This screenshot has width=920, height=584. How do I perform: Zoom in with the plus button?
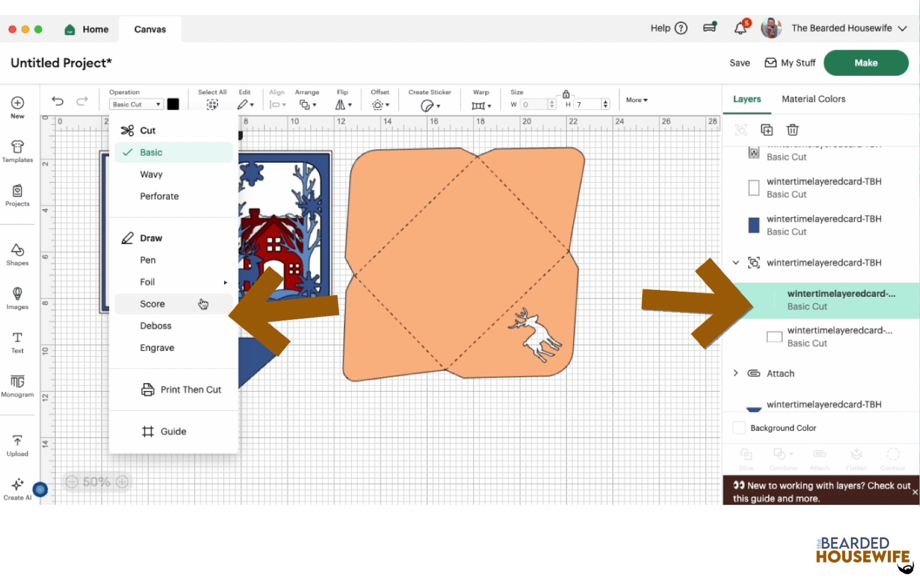[x=122, y=482]
